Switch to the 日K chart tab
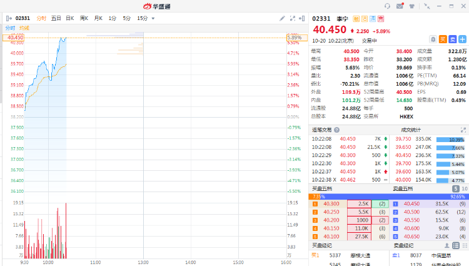The width and height of the screenshot is (469, 266). click(x=70, y=18)
